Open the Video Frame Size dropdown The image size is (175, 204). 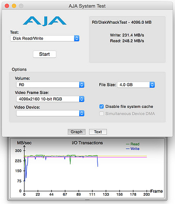tap(50, 99)
